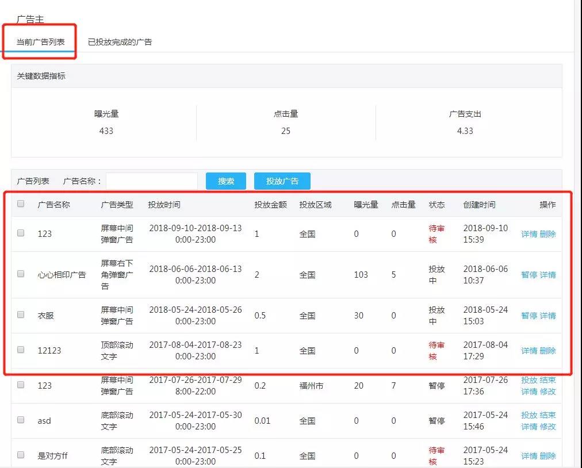582x468 pixels.
Task: Select checkbox for 心心相印广告 row
Action: pos(21,274)
